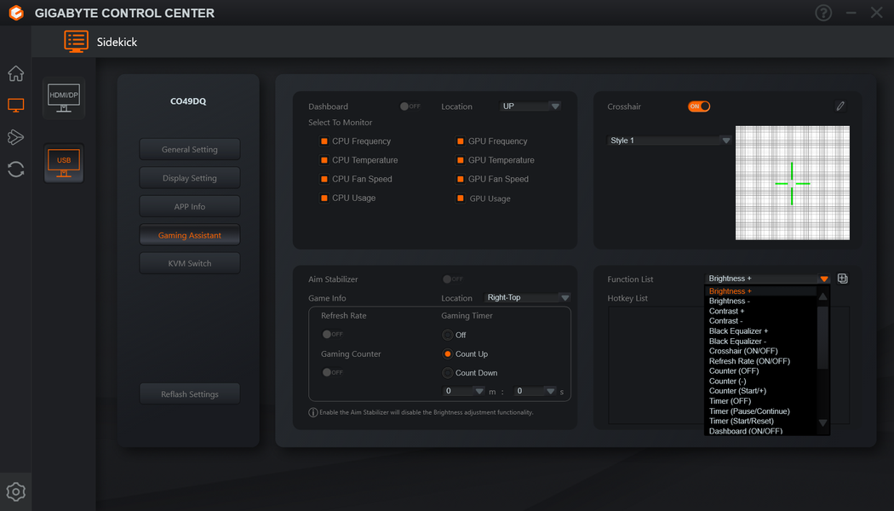
Task: Open the Game Info Right-Top location dropdown
Action: coord(527,298)
